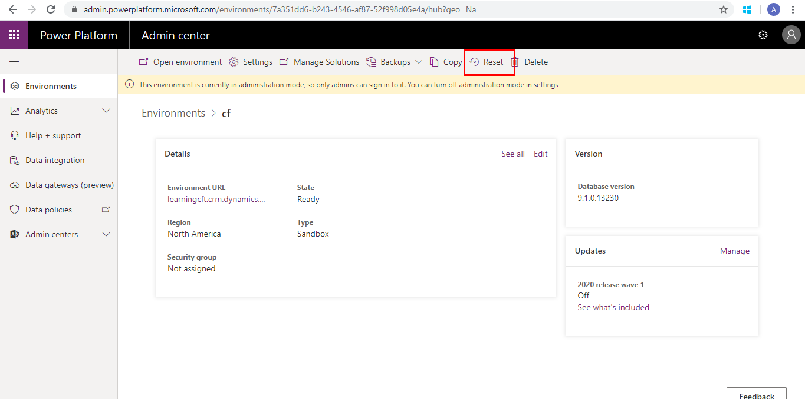Screen dimensions: 805x399
Task: Select Environments in the sidebar
Action: [x=59, y=86]
